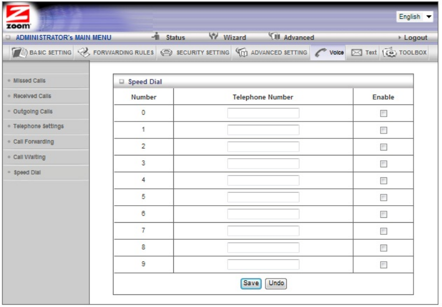Viewport: 442px width, 307px height.
Task: Open Telephone Settings in sidebar
Action: click(38, 126)
